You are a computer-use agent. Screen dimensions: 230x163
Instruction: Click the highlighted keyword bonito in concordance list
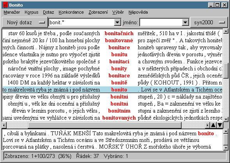(x=119, y=90)
